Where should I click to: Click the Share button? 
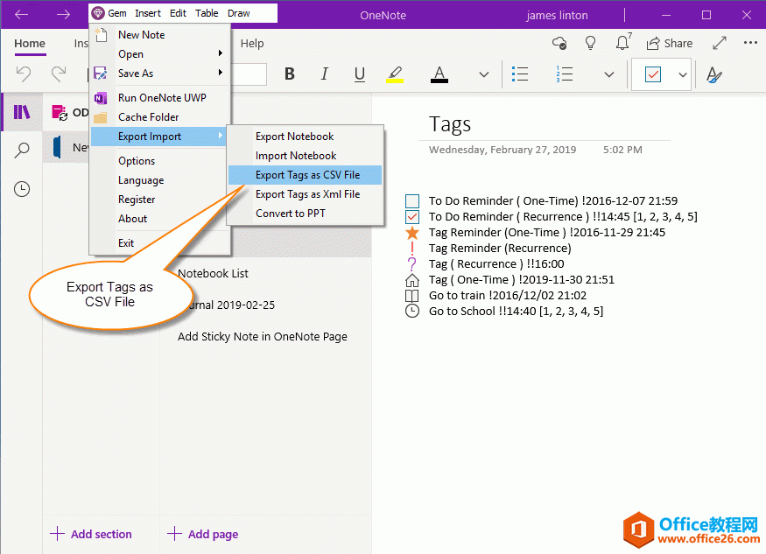click(670, 42)
